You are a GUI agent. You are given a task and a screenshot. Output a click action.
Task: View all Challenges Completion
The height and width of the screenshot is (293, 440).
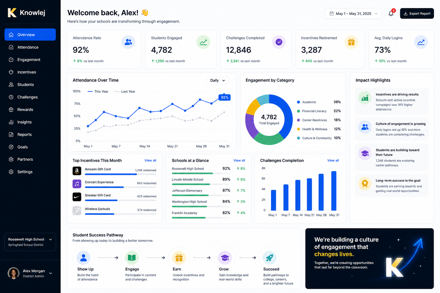333,161
